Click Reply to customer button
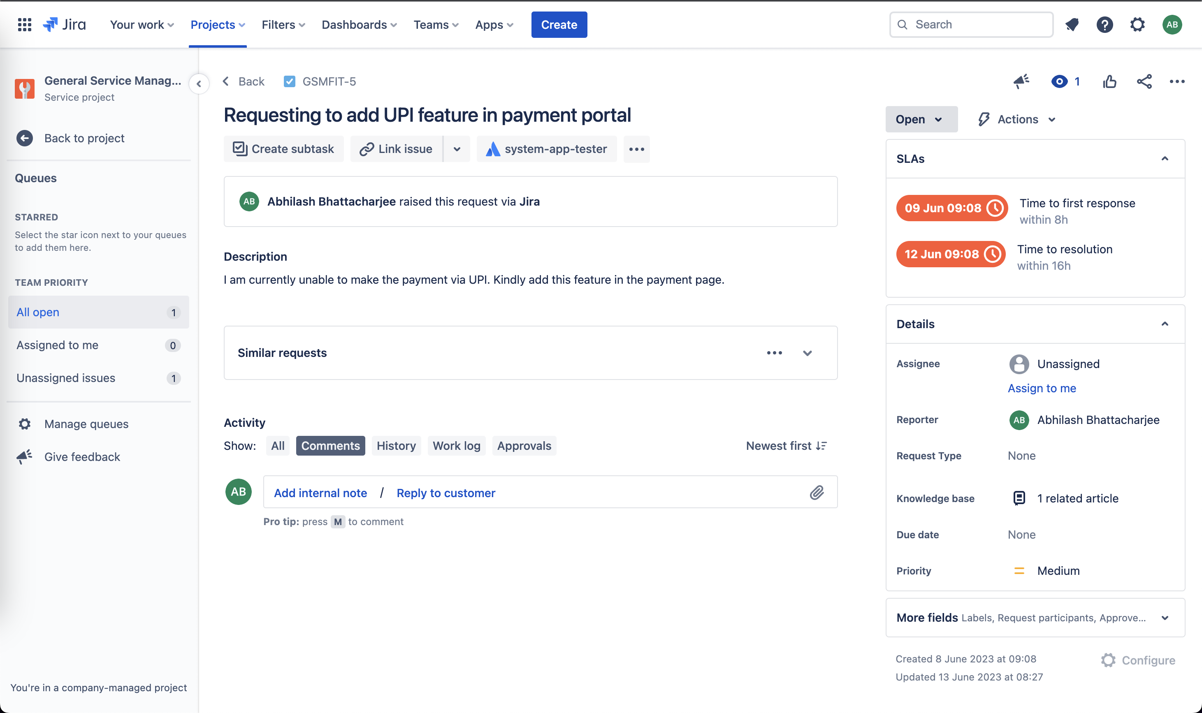1202x713 pixels. point(446,492)
